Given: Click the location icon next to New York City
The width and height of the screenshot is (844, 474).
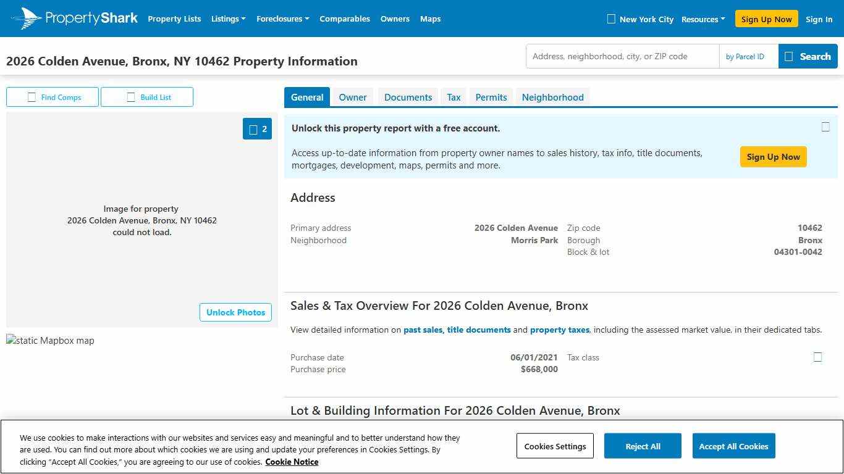Looking at the screenshot, I should click(x=610, y=19).
